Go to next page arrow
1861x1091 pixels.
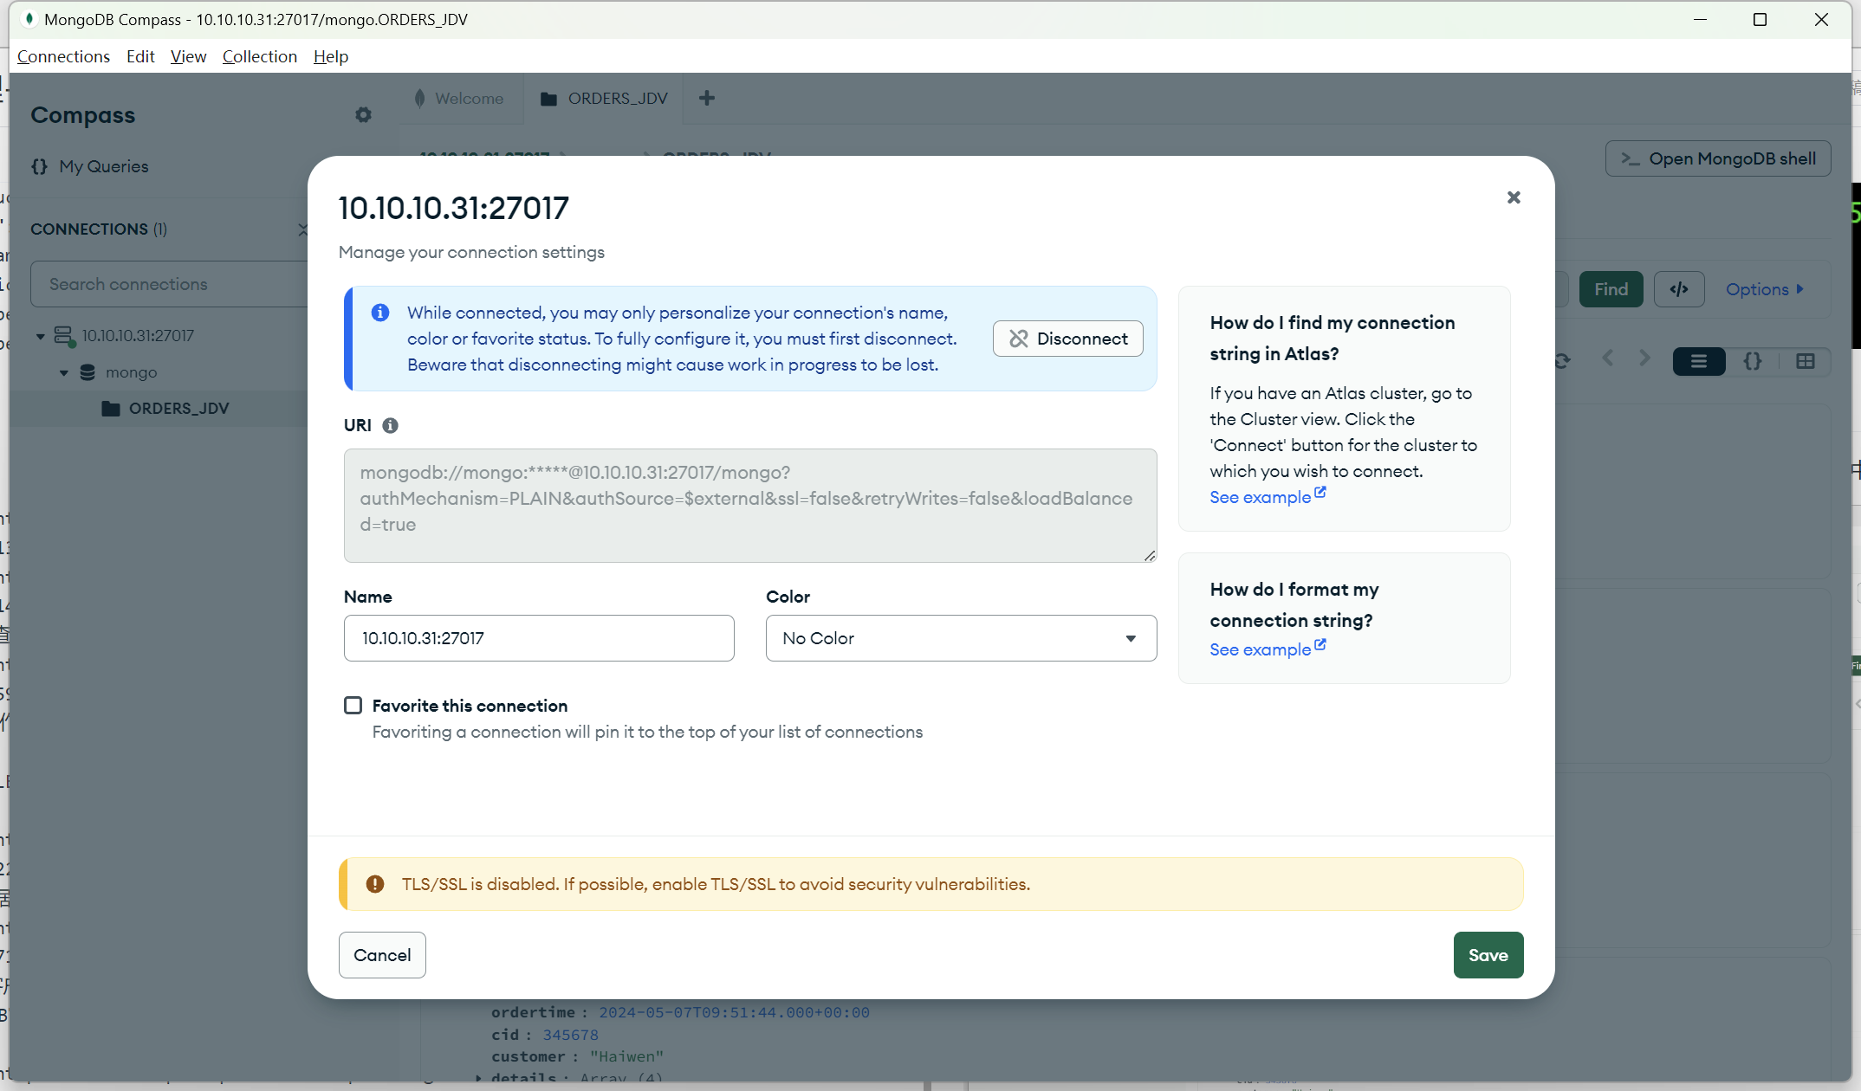(x=1644, y=358)
